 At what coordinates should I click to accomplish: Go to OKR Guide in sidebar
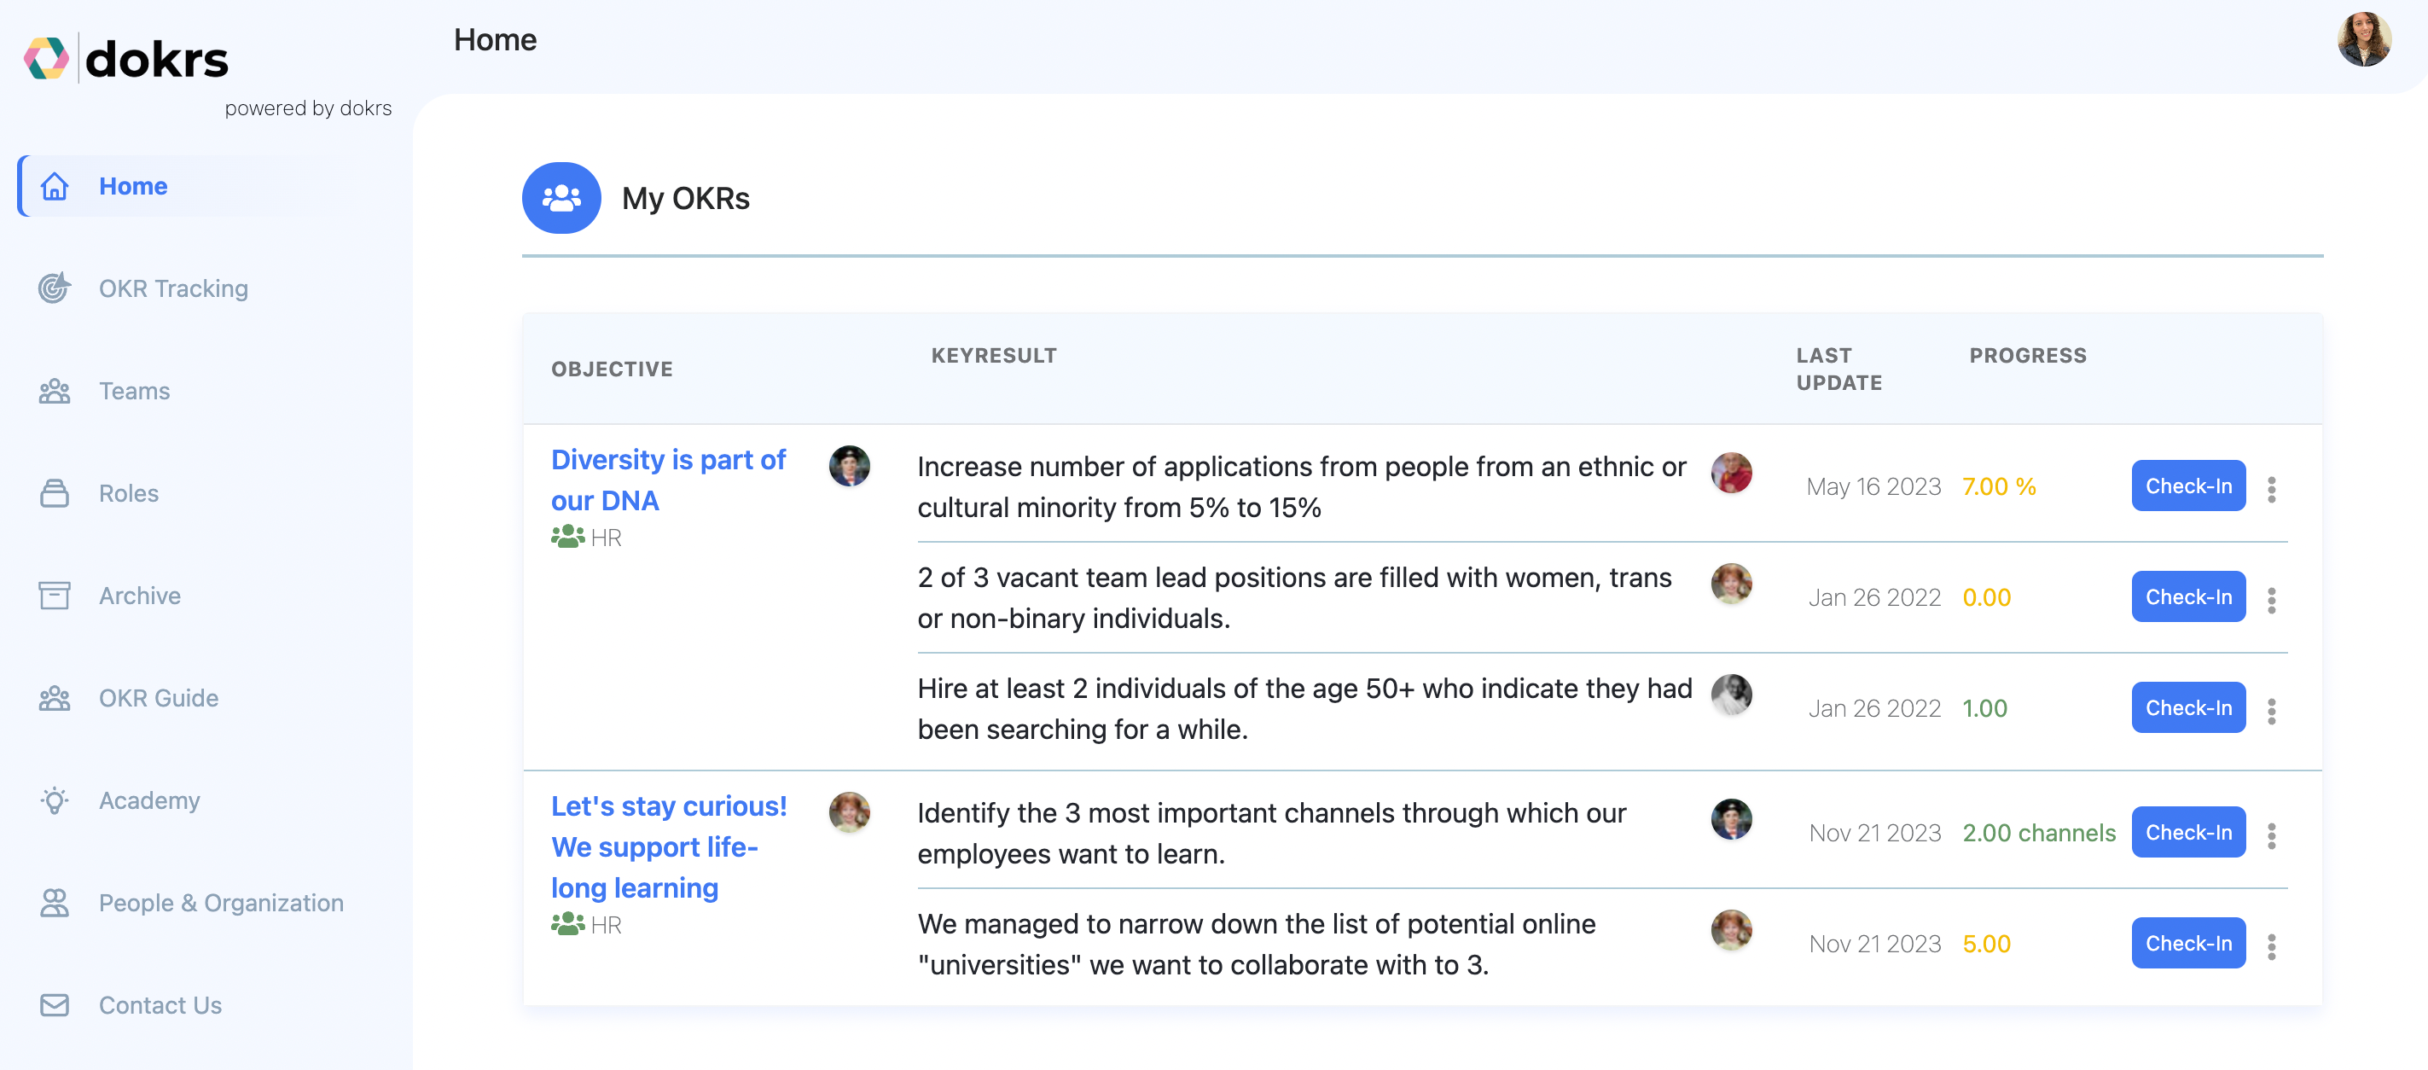tap(159, 699)
